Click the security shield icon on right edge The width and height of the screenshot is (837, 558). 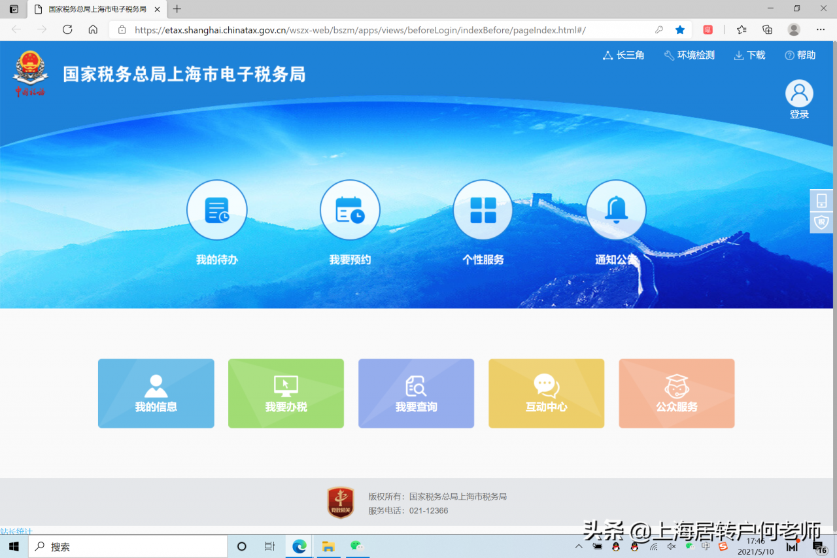[821, 222]
